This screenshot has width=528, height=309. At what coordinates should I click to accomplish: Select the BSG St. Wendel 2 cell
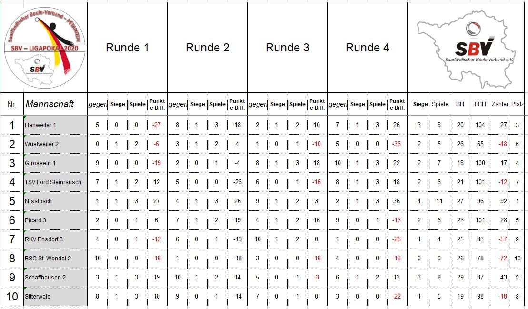(x=55, y=259)
